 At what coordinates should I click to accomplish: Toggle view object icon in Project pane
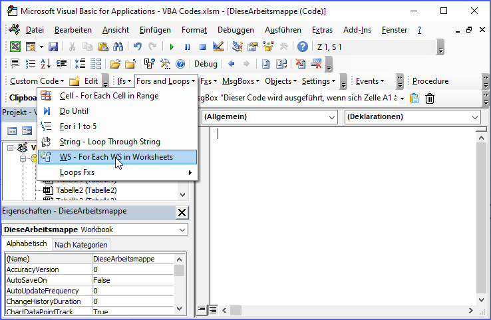click(27, 131)
